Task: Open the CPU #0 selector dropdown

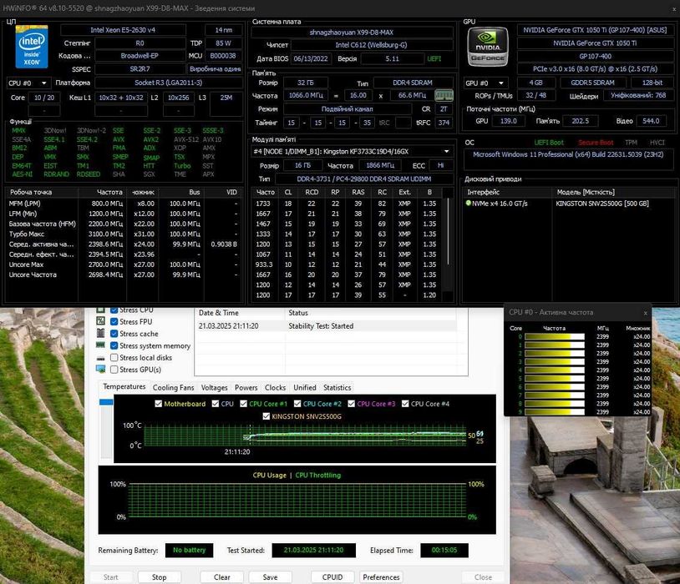Action: [28, 83]
